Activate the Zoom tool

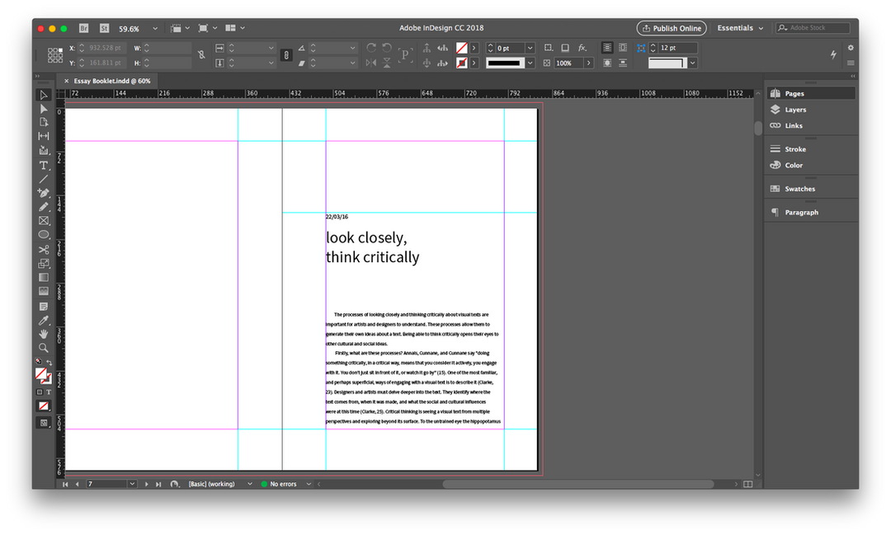click(44, 348)
